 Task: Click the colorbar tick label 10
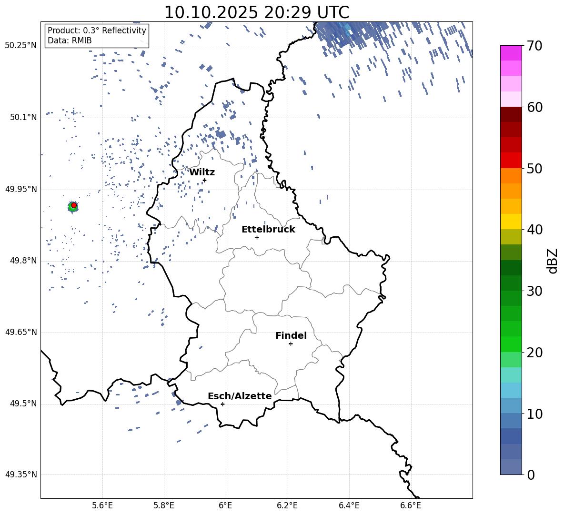534,414
